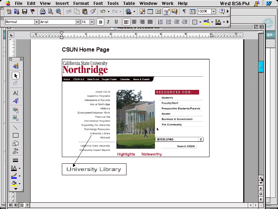Image resolution: width=278 pixels, height=209 pixels.
Task: Open the toolbar font color dropdown arrow
Action: click(224, 22)
